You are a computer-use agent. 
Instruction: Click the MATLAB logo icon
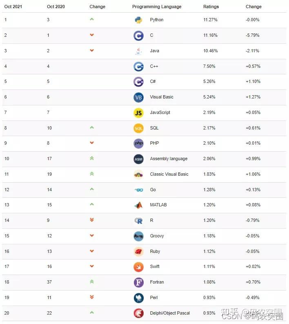coord(138,205)
